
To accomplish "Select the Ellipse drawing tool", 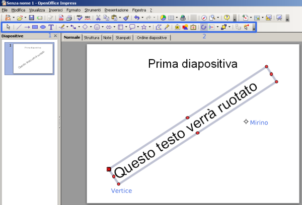I will click(43, 27).
